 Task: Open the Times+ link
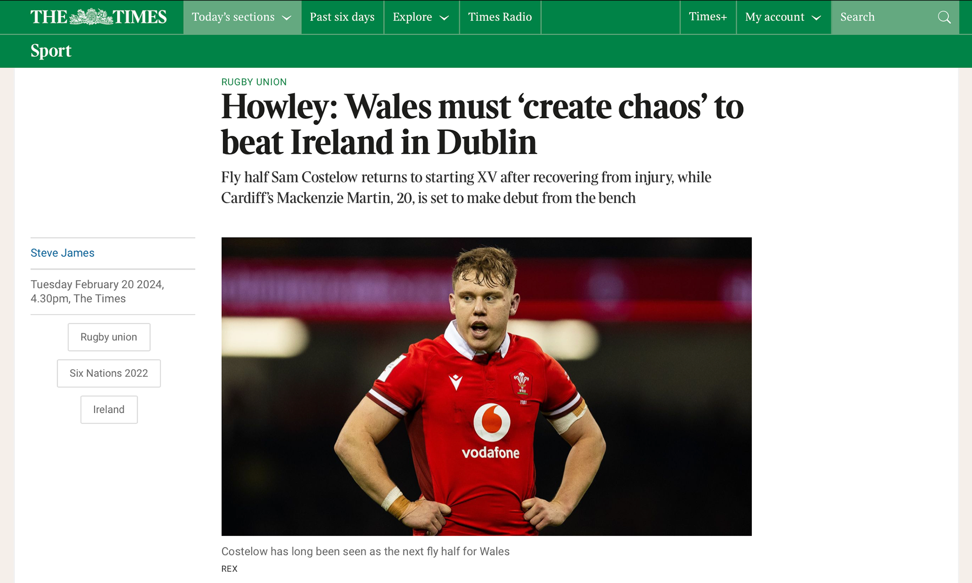point(708,17)
